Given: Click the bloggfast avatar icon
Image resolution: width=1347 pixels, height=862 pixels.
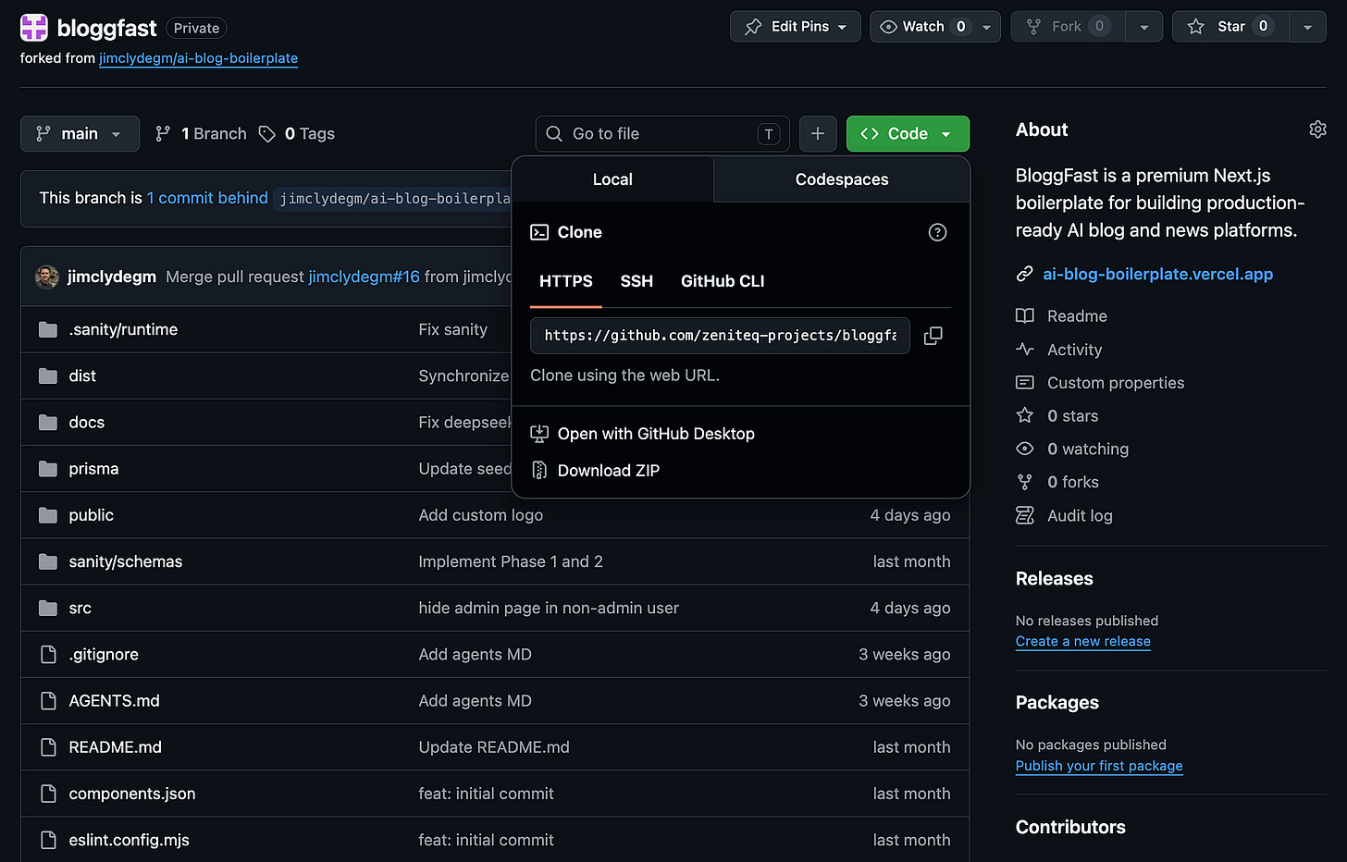Looking at the screenshot, I should pos(33,28).
